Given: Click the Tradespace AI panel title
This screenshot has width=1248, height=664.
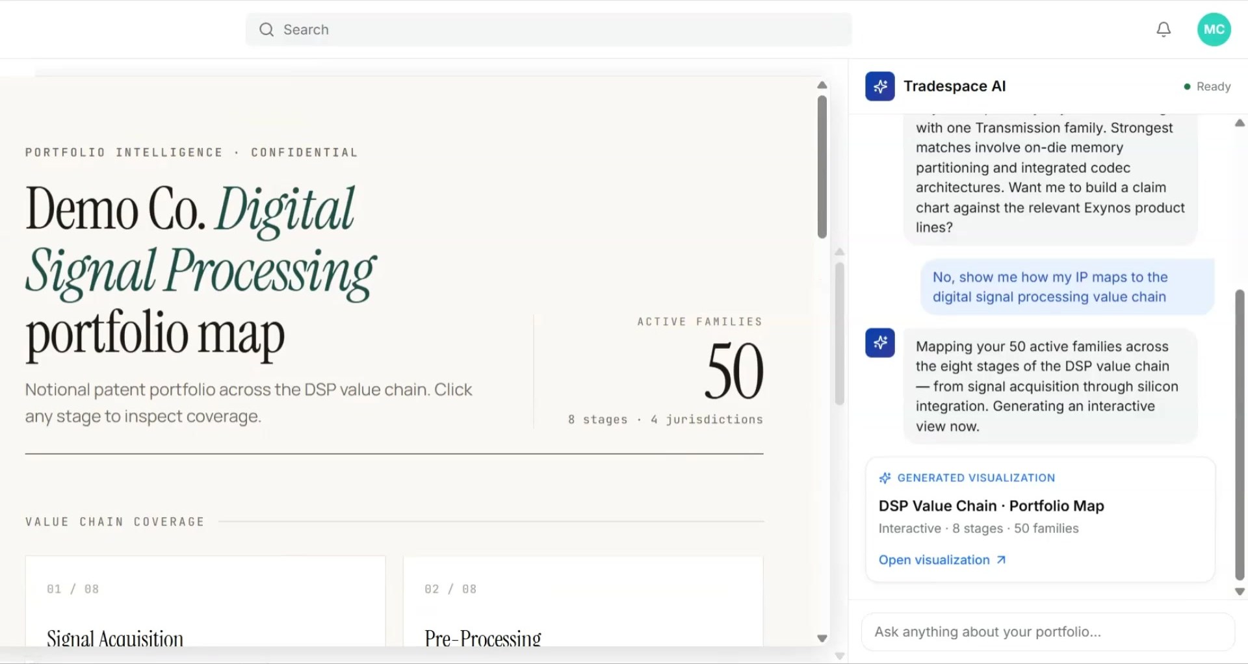Looking at the screenshot, I should point(954,86).
